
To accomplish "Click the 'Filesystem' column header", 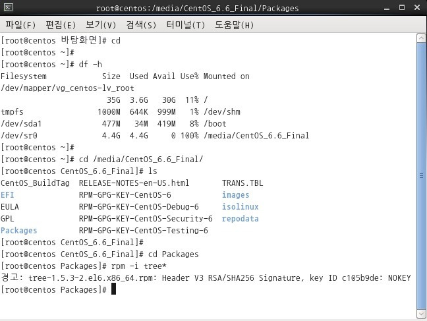I will coord(24,76).
